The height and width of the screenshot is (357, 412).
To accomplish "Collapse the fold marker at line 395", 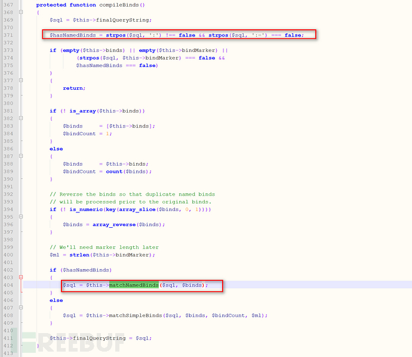I will tap(21, 216).
